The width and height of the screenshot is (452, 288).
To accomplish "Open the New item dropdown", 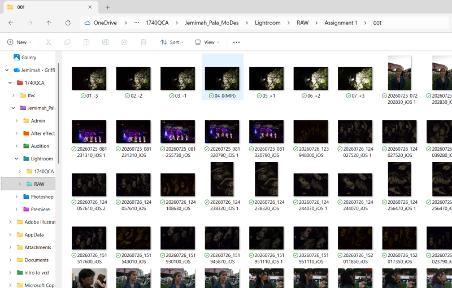I will point(19,42).
